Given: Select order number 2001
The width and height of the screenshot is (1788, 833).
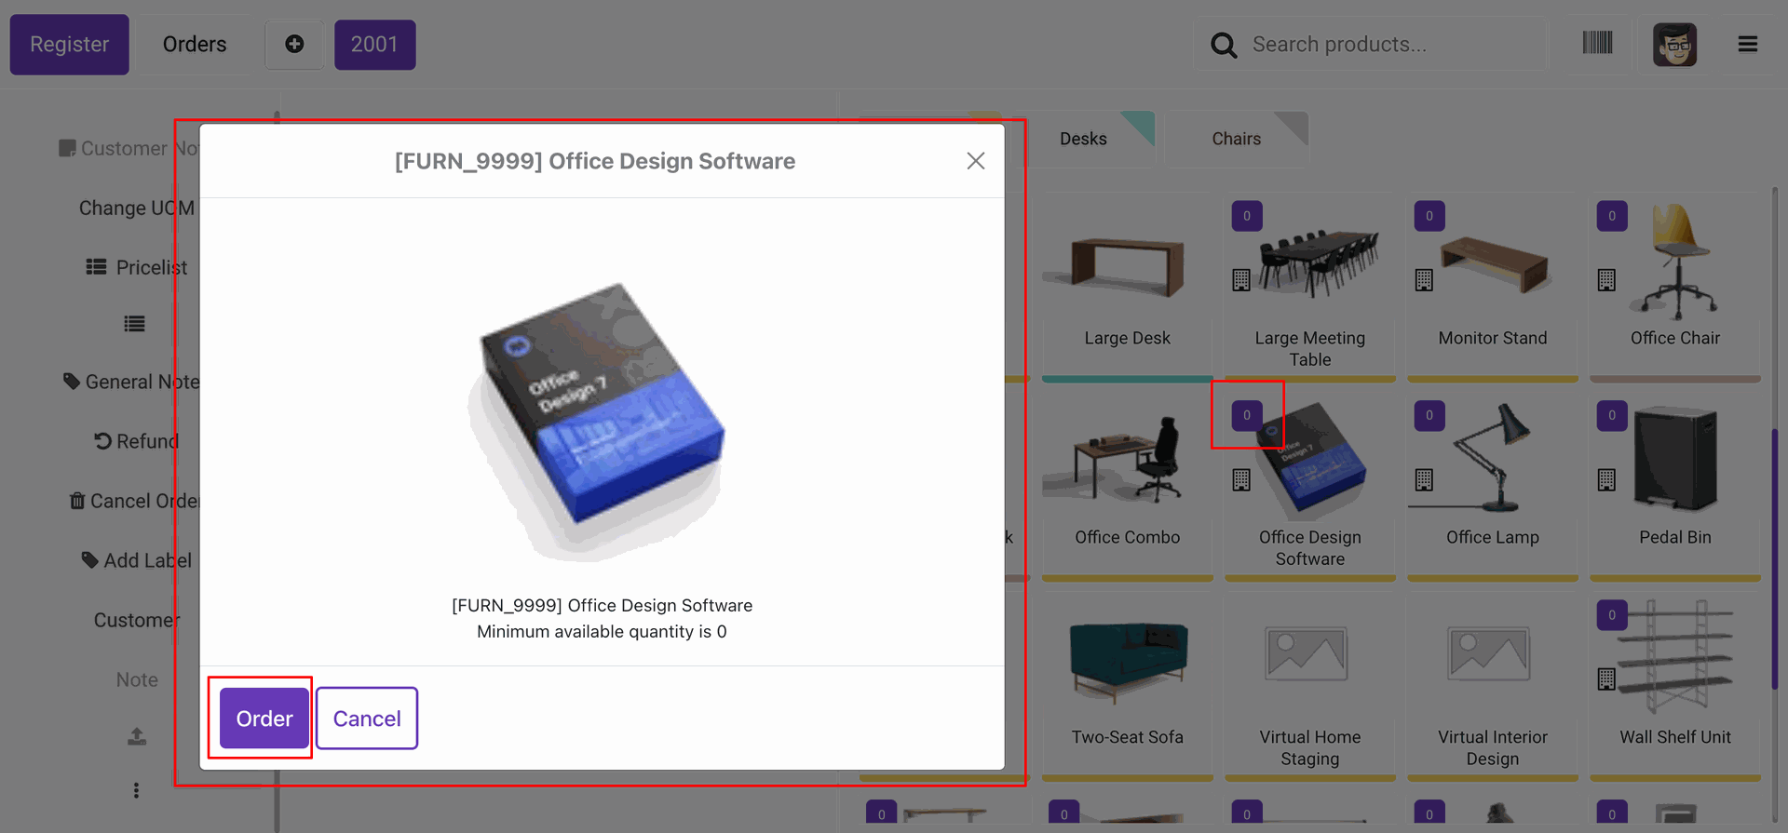Looking at the screenshot, I should (x=374, y=45).
